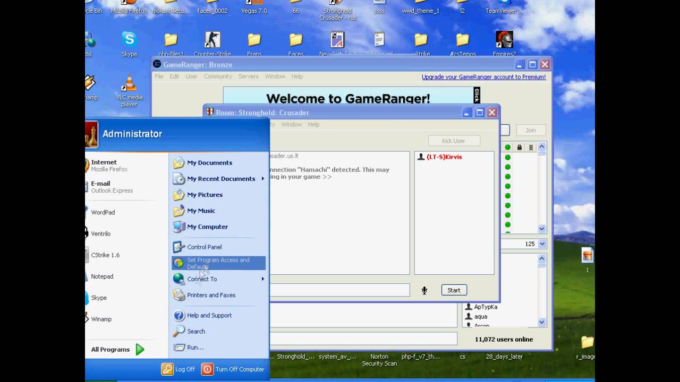Open GameRanger Community menu
Screen dimensions: 680x382
pyautogui.click(x=218, y=76)
